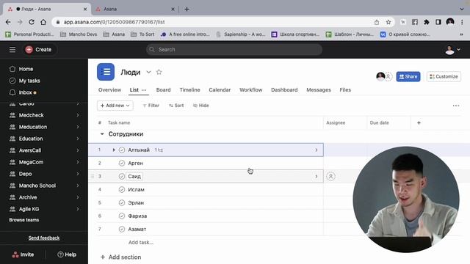Click the project member avatar
The height and width of the screenshot is (264, 470).
(380, 76)
